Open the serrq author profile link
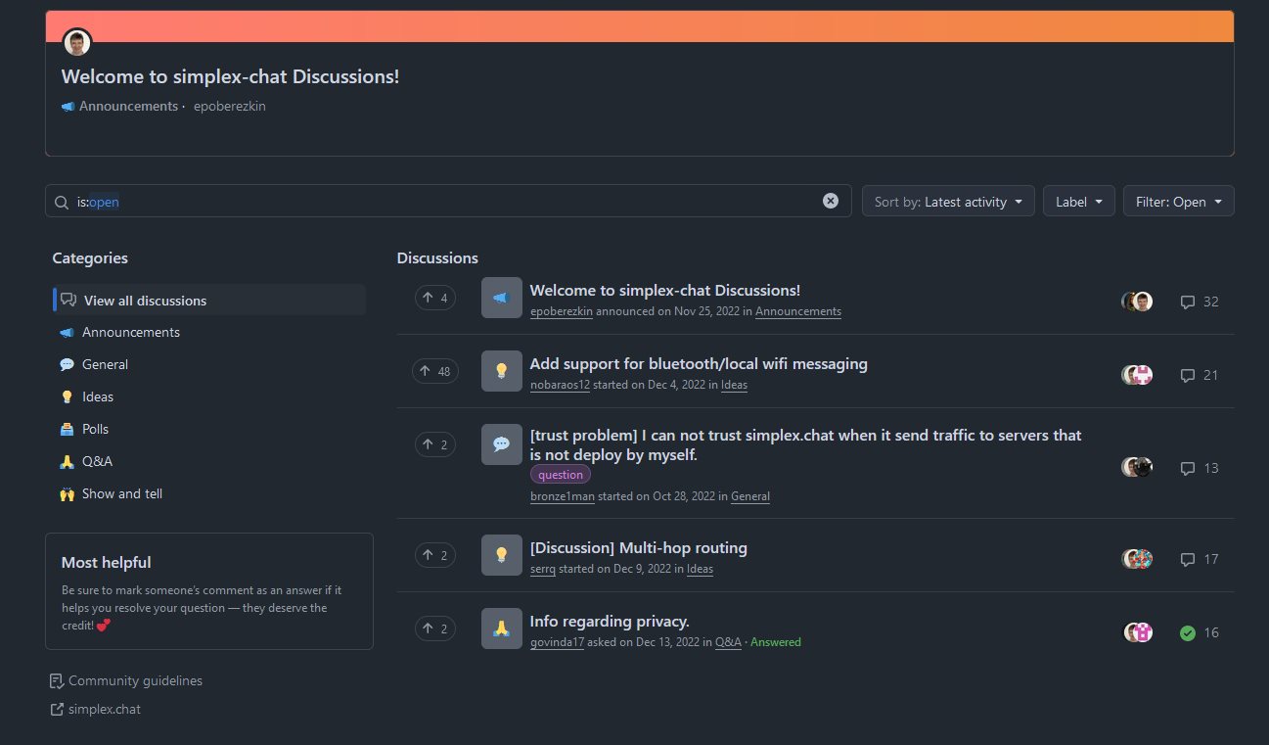This screenshot has width=1269, height=745. [x=543, y=569]
